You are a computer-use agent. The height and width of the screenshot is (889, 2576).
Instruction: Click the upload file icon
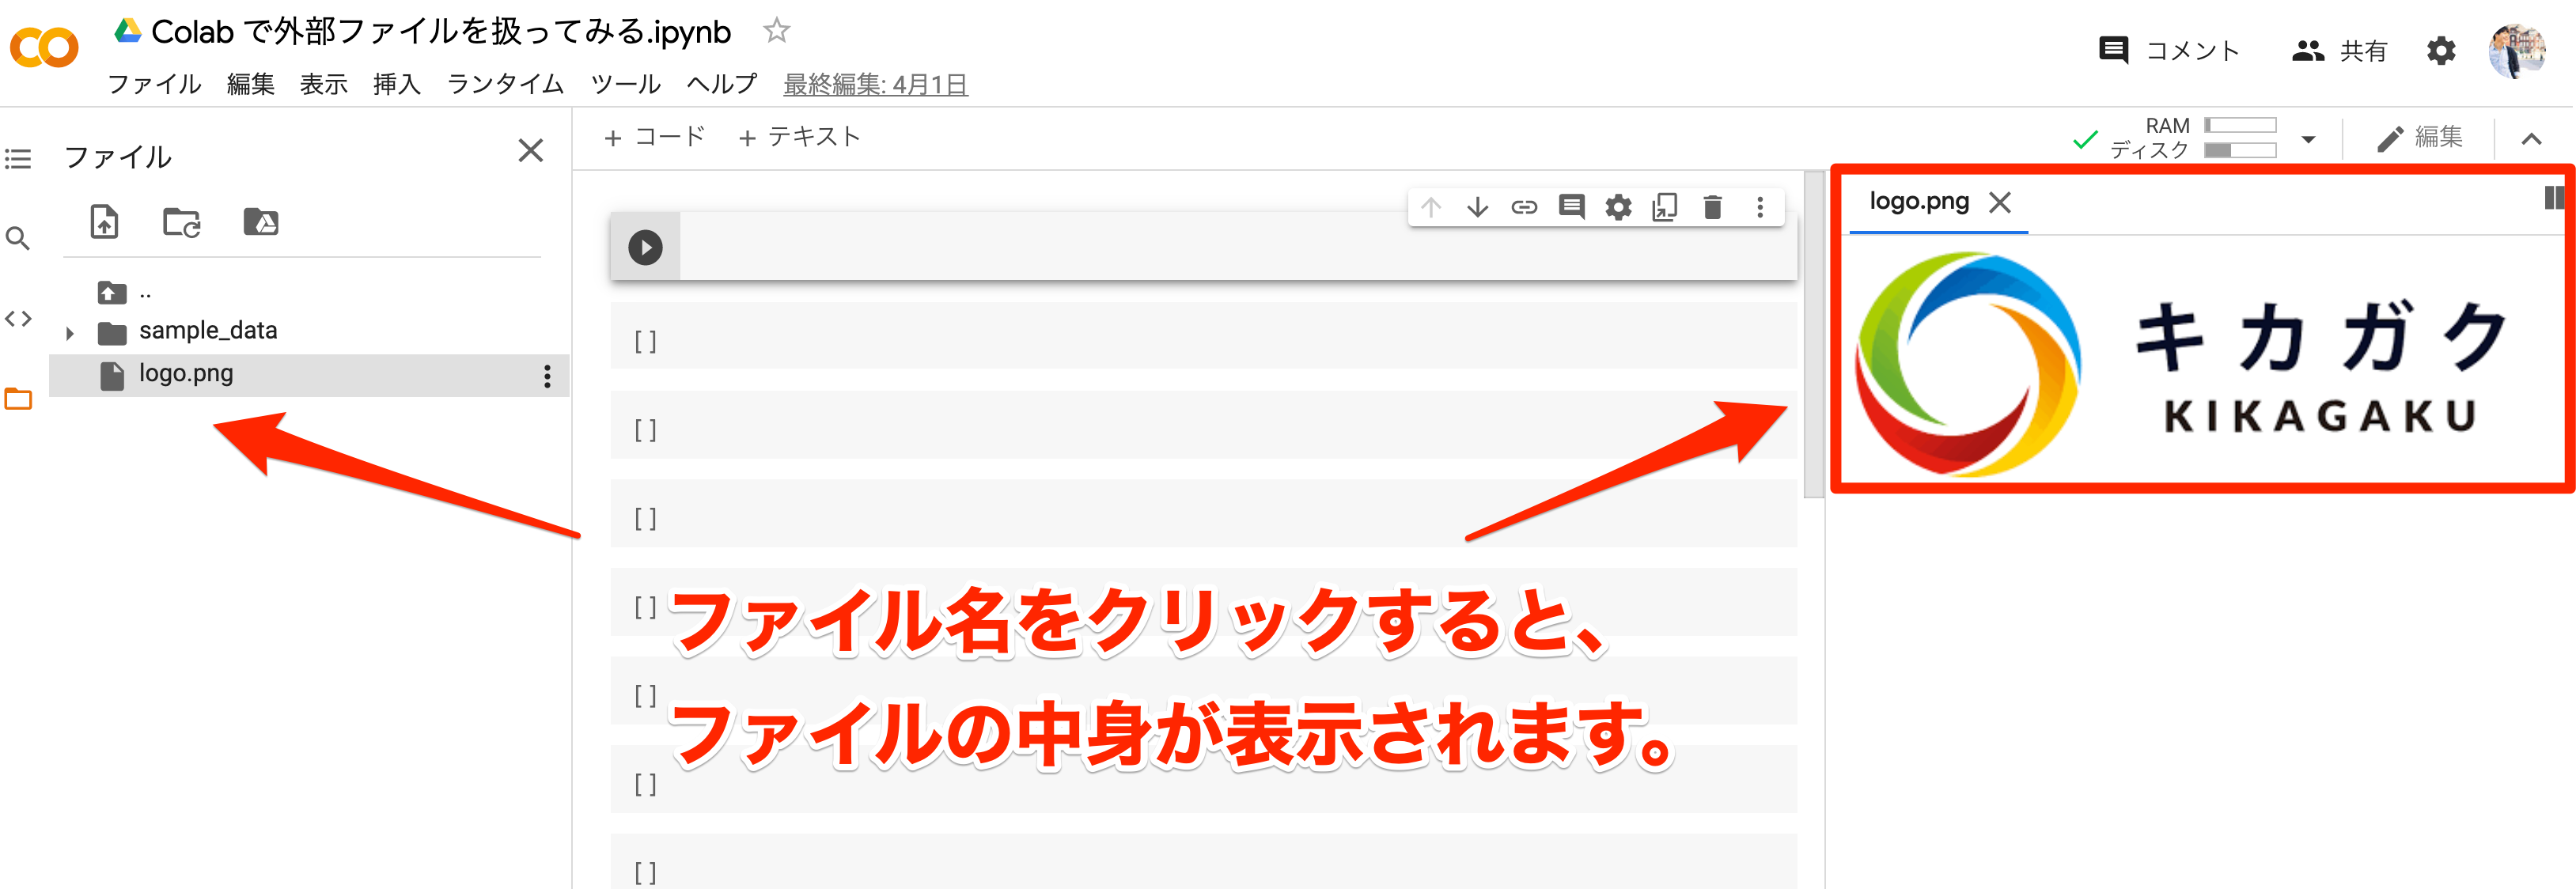tap(104, 221)
